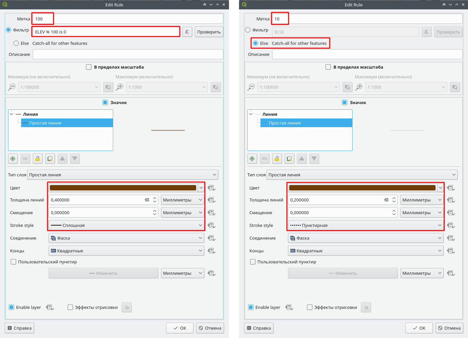Open brown color picker in left dialog
This screenshot has height=338, width=468.
pos(123,188)
